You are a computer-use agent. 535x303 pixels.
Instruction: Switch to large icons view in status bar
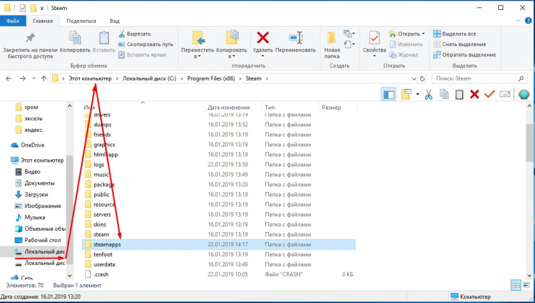pyautogui.click(x=526, y=285)
